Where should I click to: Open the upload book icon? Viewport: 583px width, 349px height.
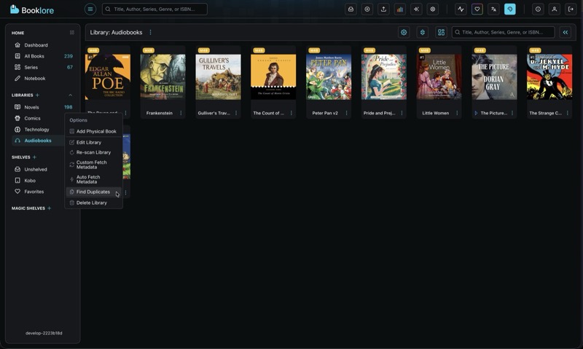click(383, 9)
